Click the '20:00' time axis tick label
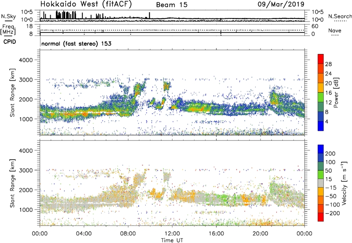The image size is (352, 243). pyautogui.click(x=260, y=234)
